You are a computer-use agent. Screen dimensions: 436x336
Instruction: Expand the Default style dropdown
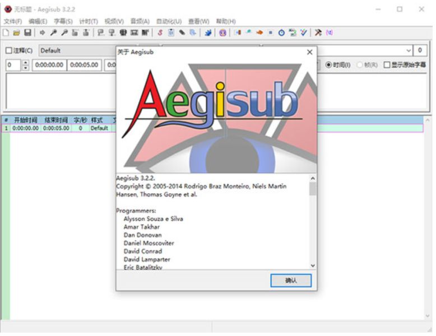click(77, 50)
